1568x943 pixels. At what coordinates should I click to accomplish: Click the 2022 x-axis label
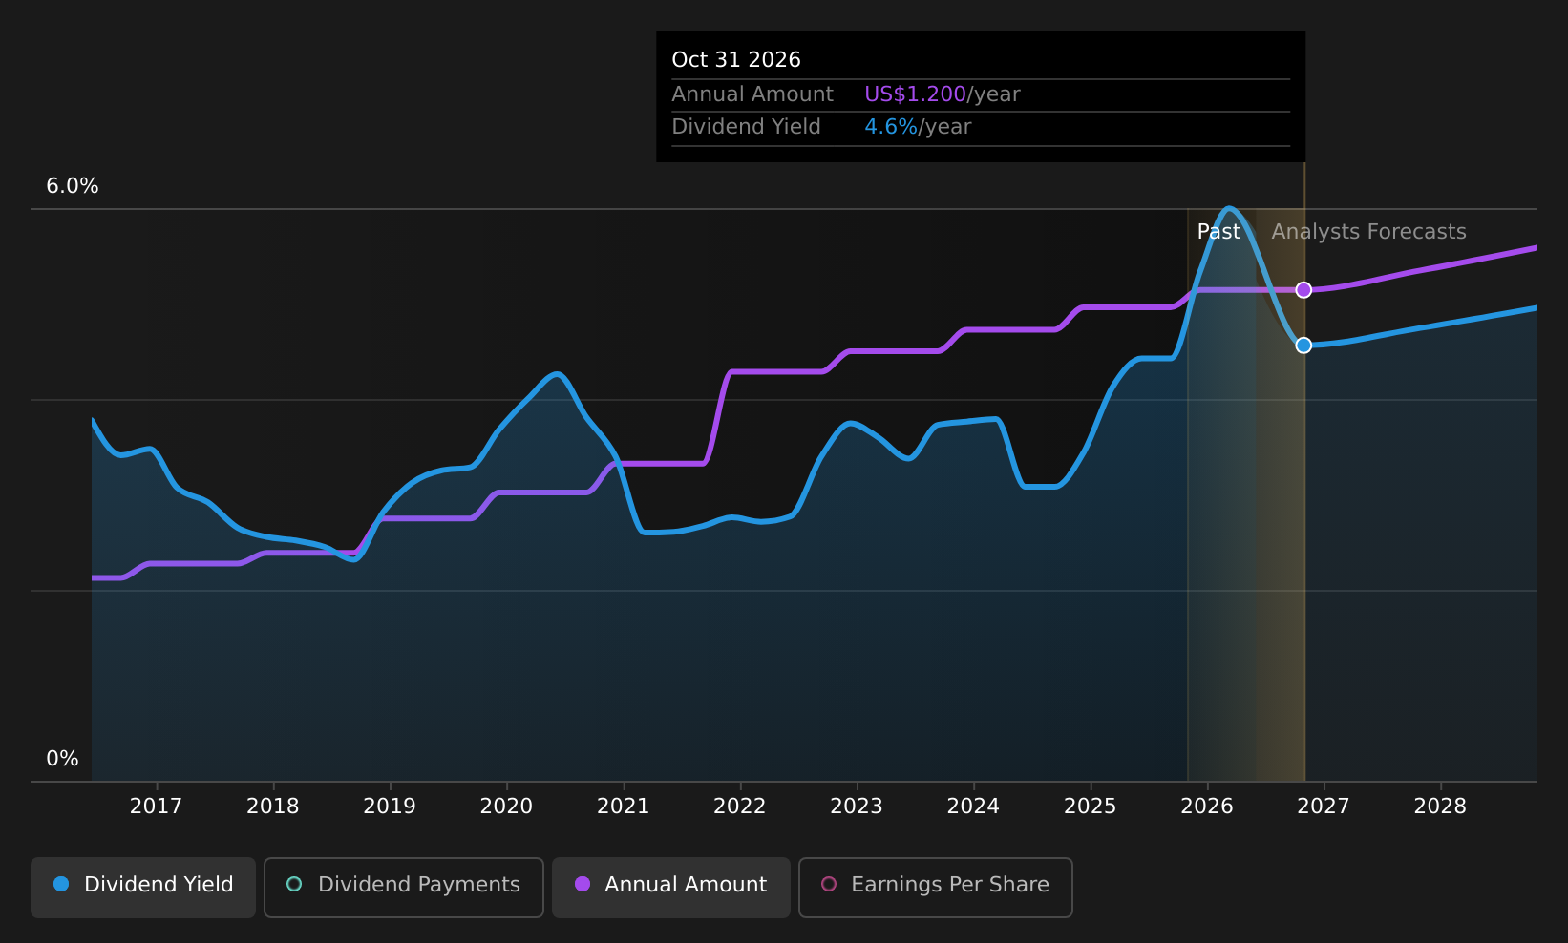point(740,807)
